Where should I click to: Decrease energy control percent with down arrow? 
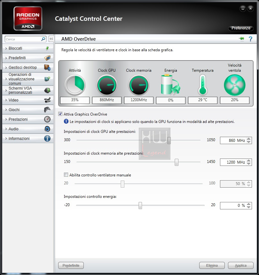[x=249, y=207]
